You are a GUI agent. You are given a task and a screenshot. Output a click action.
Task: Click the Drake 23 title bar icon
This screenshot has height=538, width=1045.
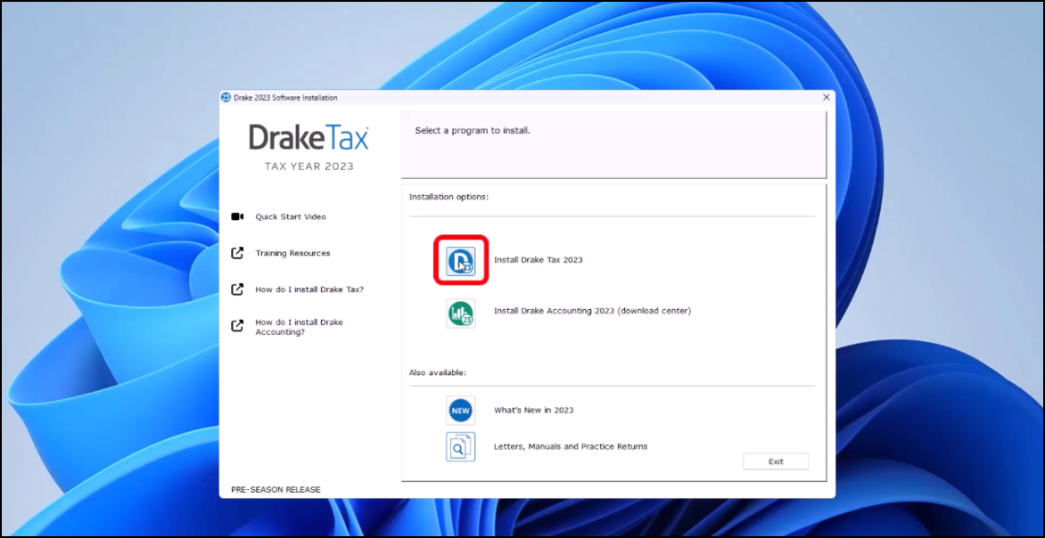tap(226, 97)
